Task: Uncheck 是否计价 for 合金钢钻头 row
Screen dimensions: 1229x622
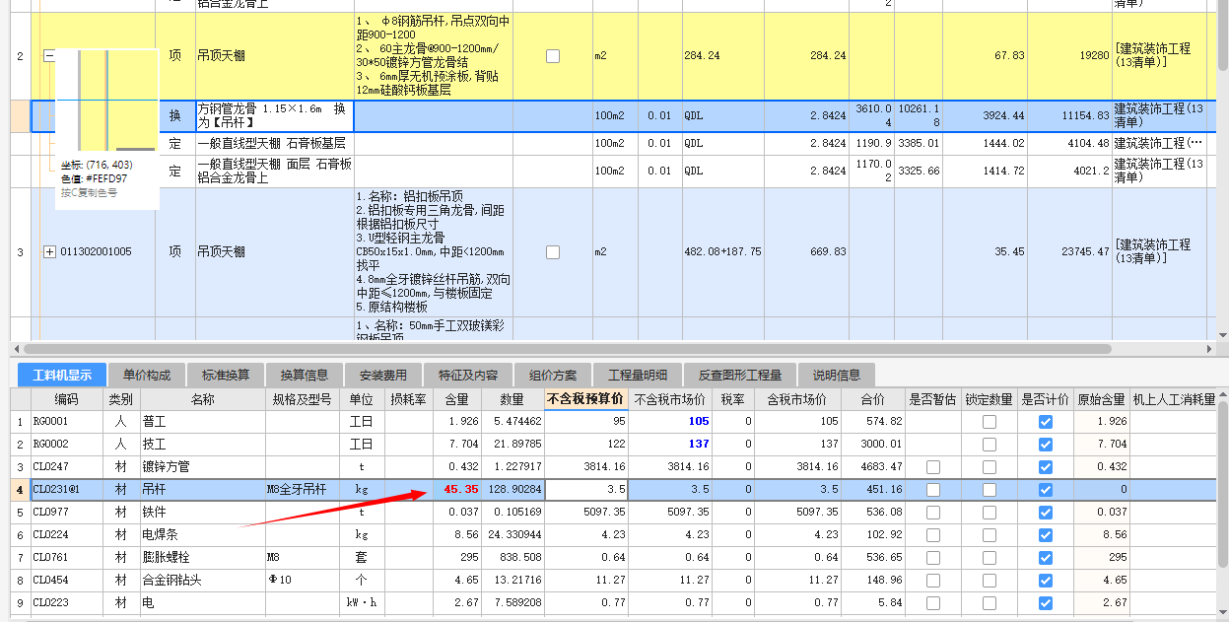Action: click(1046, 581)
